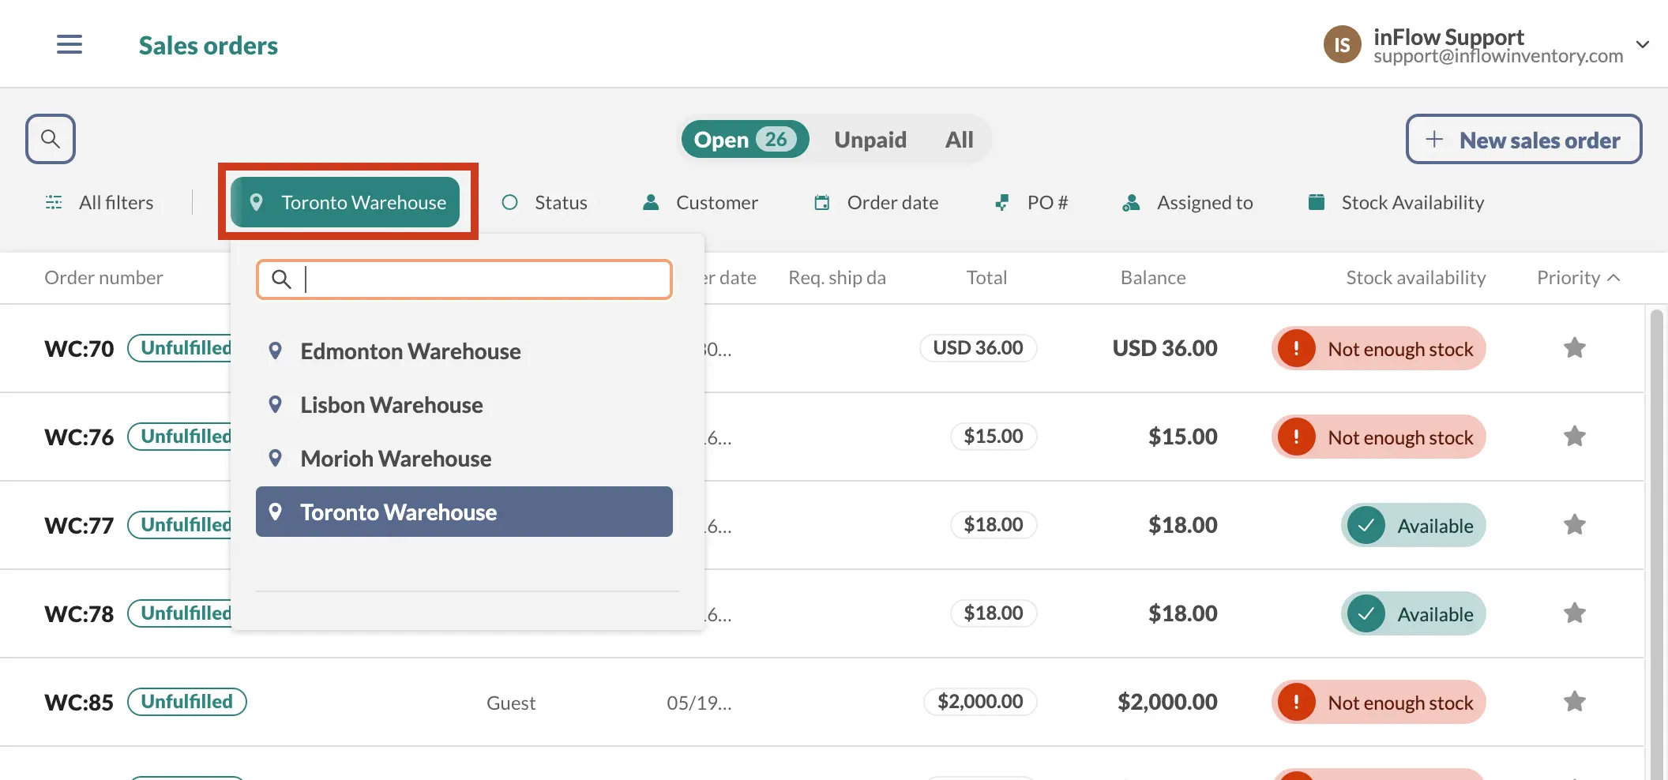Open the Status filter dropdown

click(545, 203)
